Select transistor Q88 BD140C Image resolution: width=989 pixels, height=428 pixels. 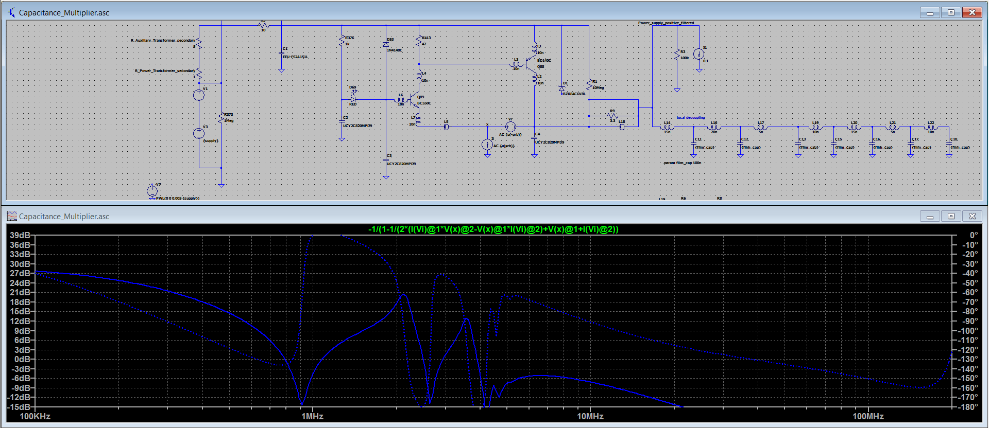(531, 64)
